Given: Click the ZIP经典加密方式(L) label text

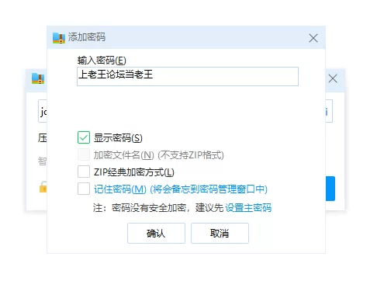Looking at the screenshot, I should pyautogui.click(x=134, y=172).
